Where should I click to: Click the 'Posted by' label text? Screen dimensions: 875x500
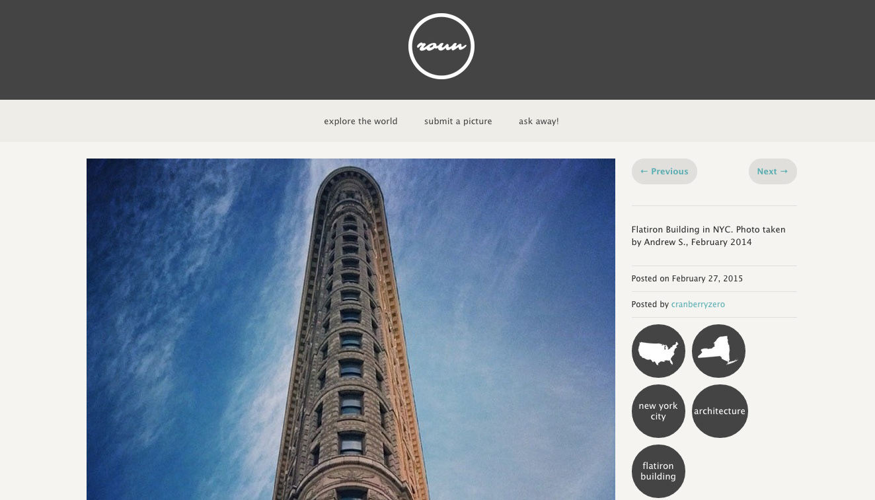pos(650,304)
